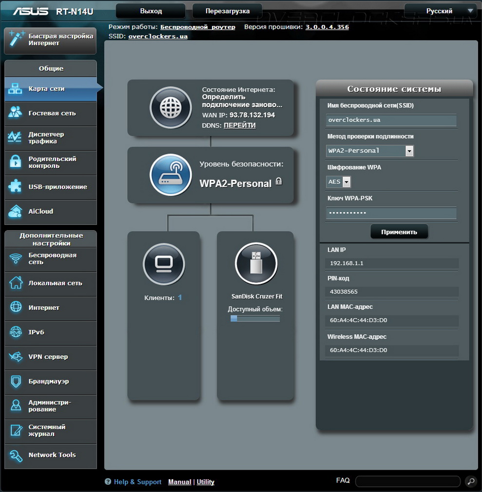Click the SSID name input field
The width and height of the screenshot is (482, 492).
(x=391, y=120)
